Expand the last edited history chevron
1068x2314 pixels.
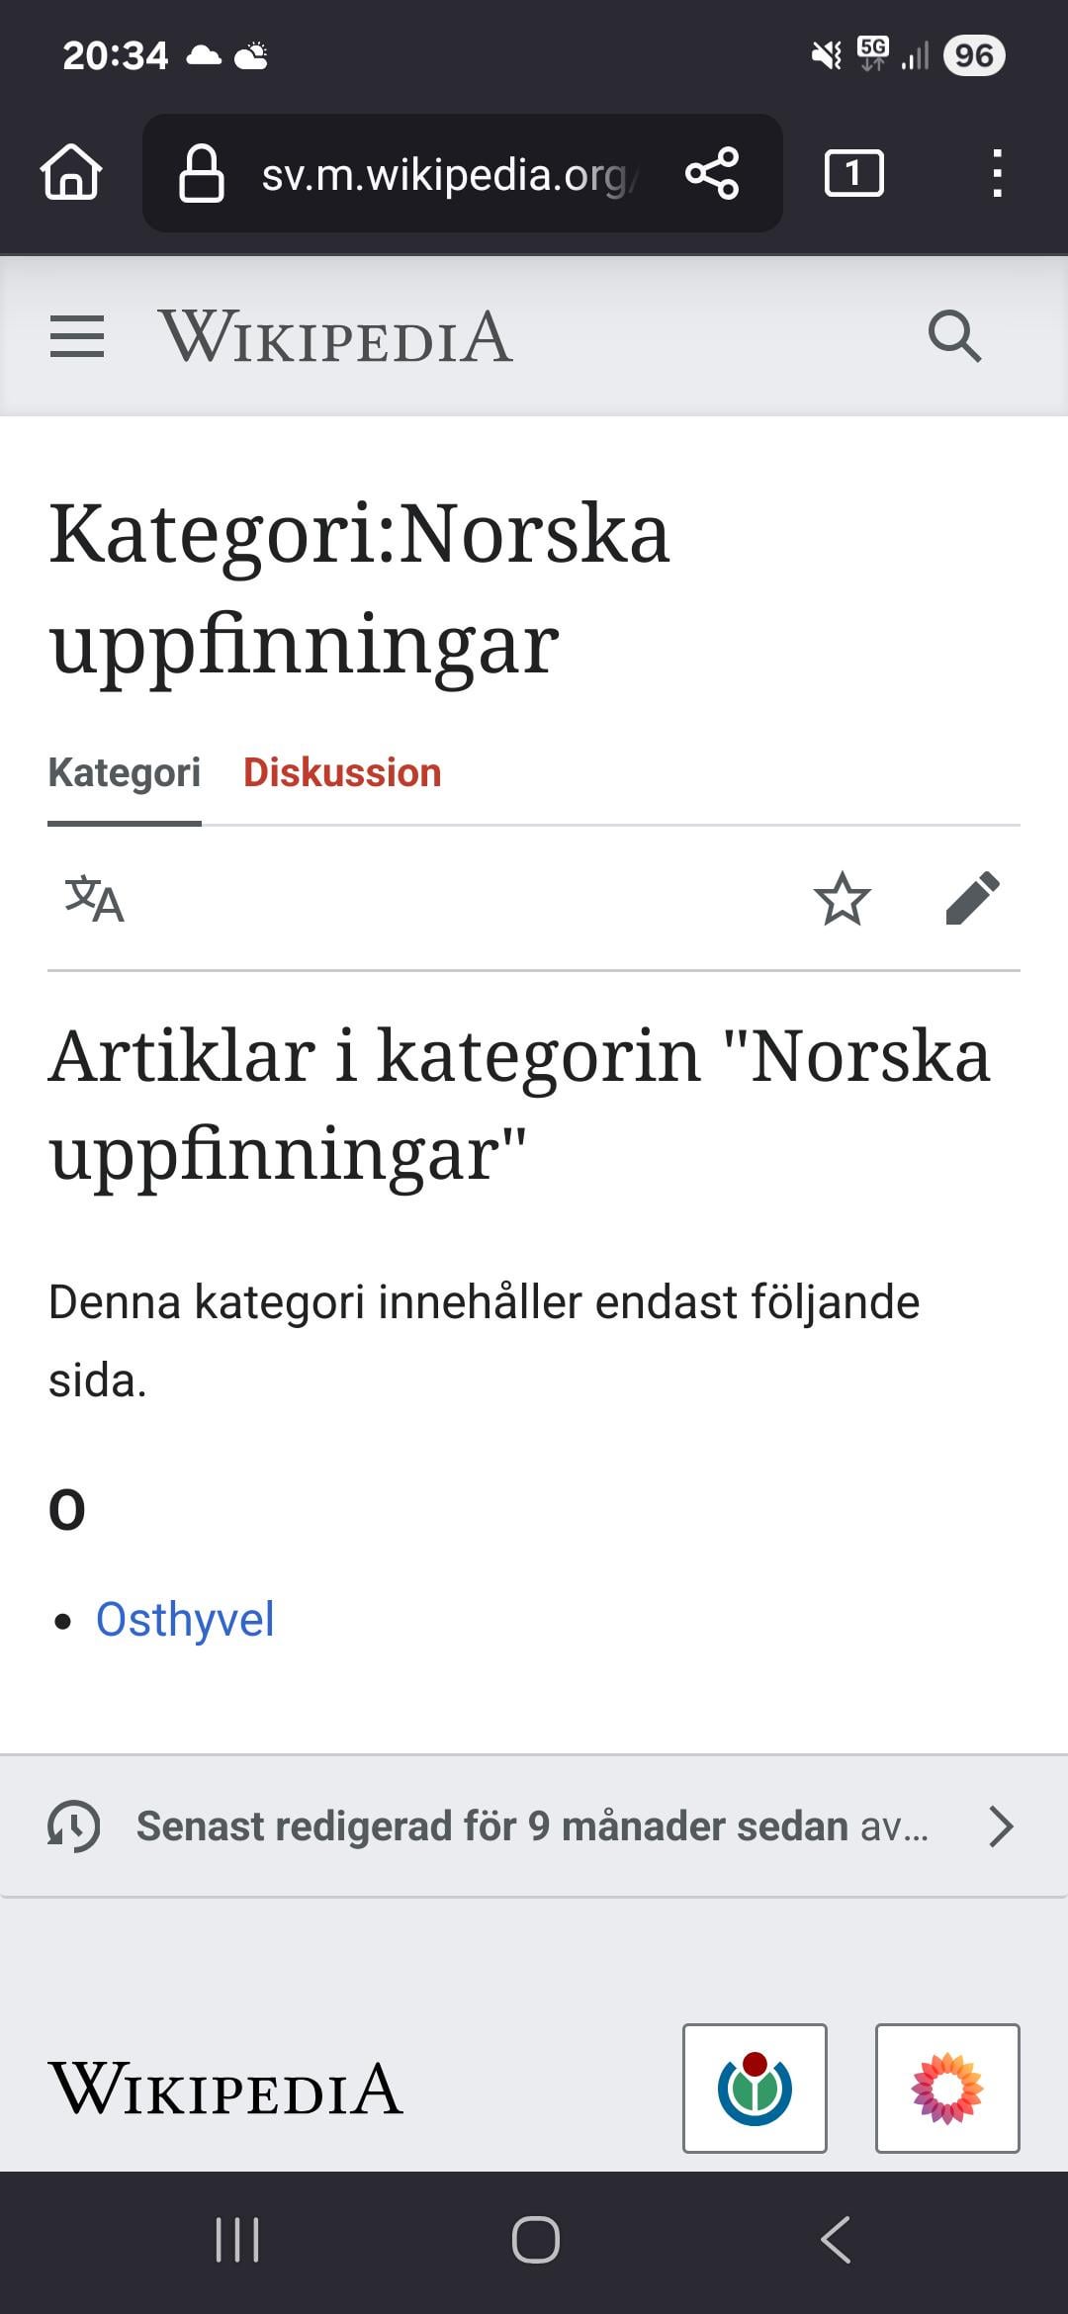click(x=1001, y=1826)
